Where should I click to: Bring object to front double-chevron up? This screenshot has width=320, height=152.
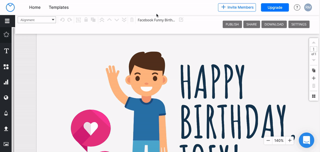[102, 20]
